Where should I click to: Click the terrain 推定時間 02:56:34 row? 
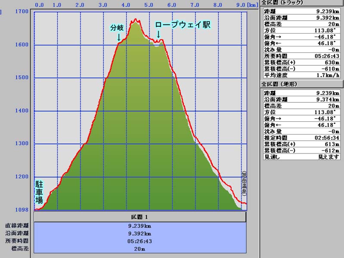(x=302, y=138)
